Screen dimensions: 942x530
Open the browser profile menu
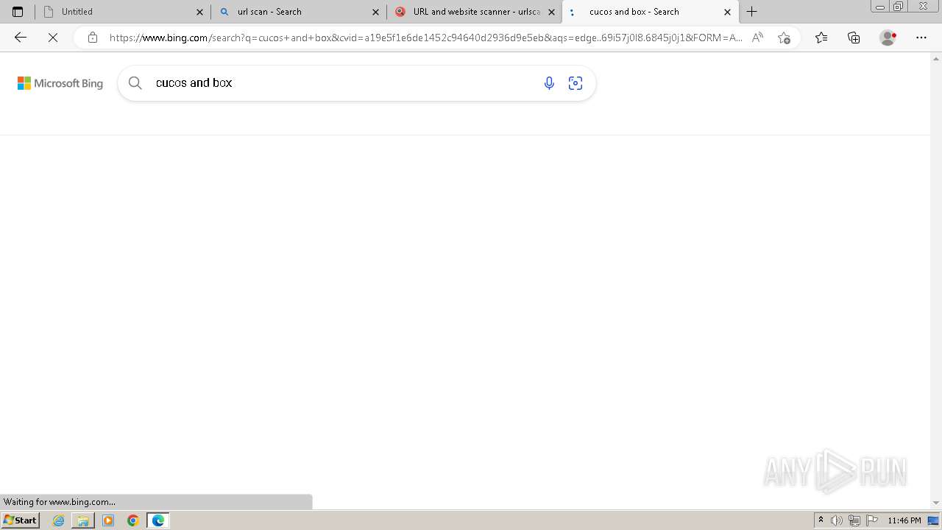click(888, 38)
